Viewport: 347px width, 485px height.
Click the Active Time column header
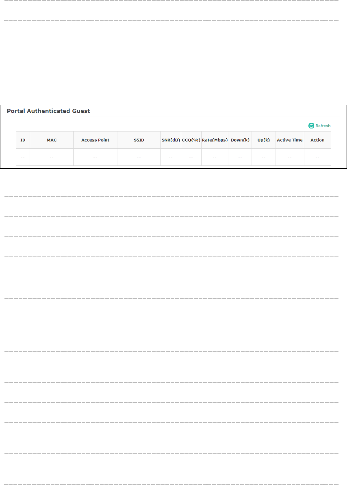[x=290, y=140]
